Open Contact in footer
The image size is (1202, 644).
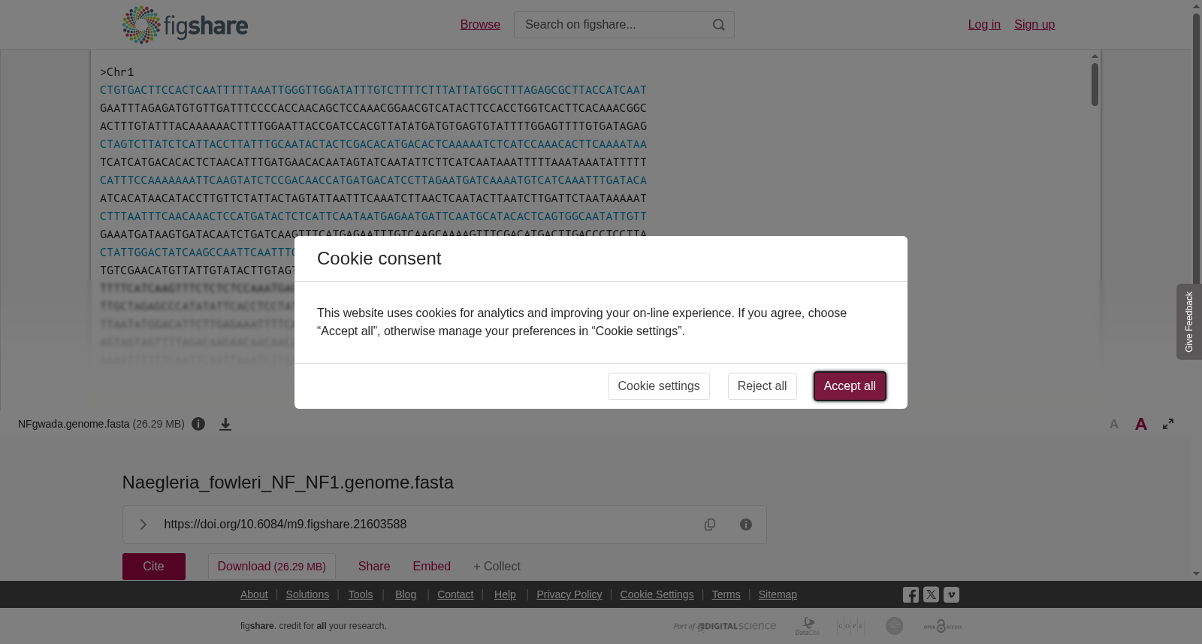point(455,594)
